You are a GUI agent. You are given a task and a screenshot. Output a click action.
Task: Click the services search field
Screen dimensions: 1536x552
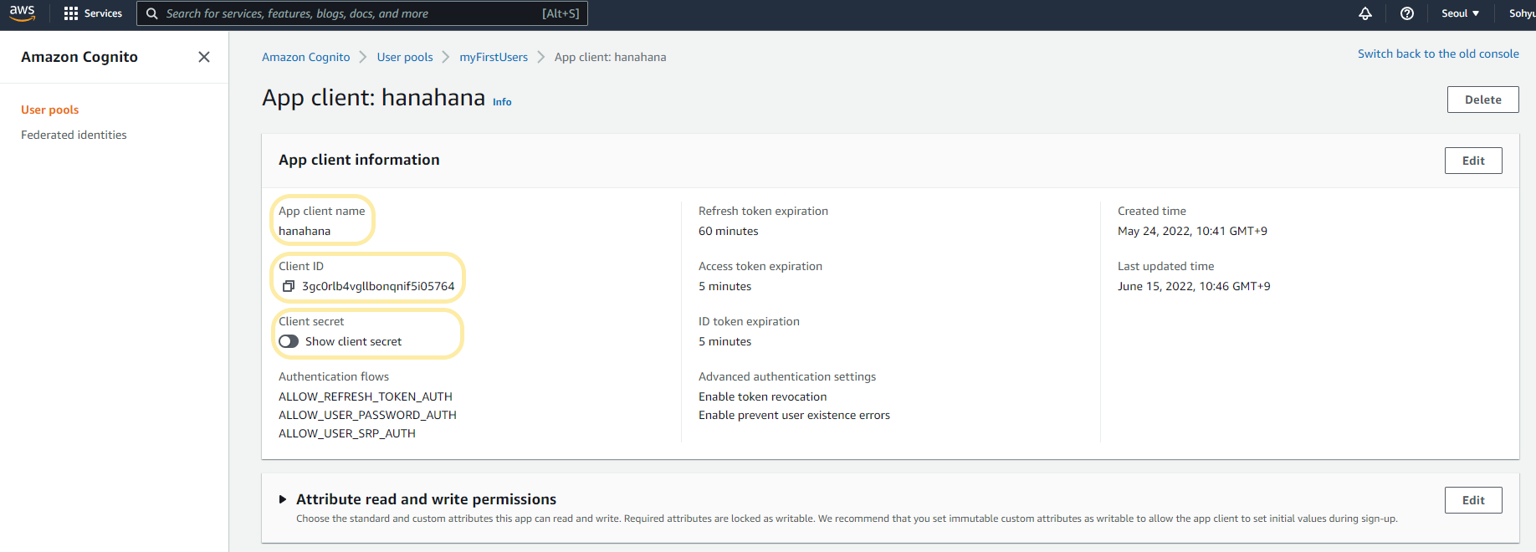(x=362, y=13)
